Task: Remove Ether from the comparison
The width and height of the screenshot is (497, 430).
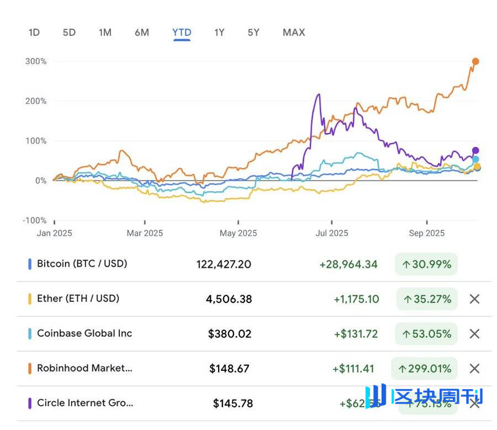Action: [x=474, y=299]
